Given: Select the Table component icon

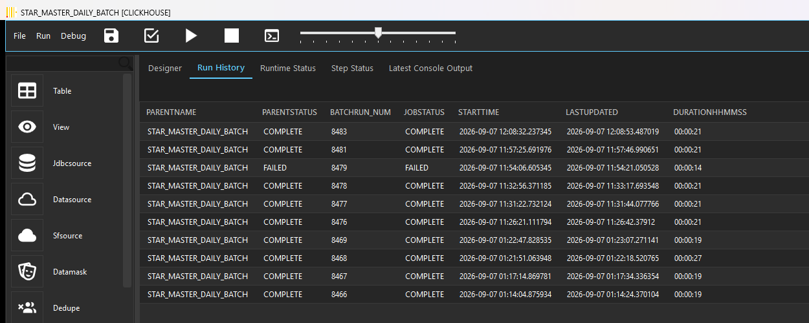Looking at the screenshot, I should (x=27, y=91).
